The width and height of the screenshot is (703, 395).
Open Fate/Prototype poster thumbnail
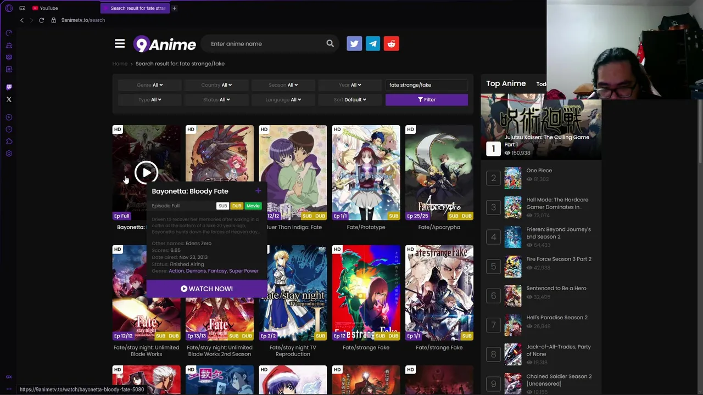(366, 173)
